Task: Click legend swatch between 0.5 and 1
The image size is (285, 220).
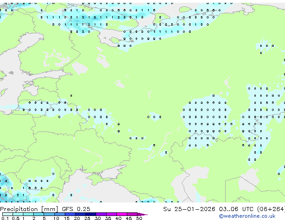Action: (x=18, y=214)
